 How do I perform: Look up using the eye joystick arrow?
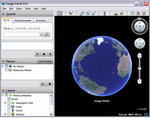(x=140, y=23)
